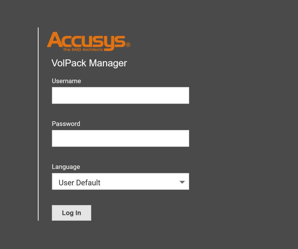Focus the Username input field

click(x=120, y=95)
